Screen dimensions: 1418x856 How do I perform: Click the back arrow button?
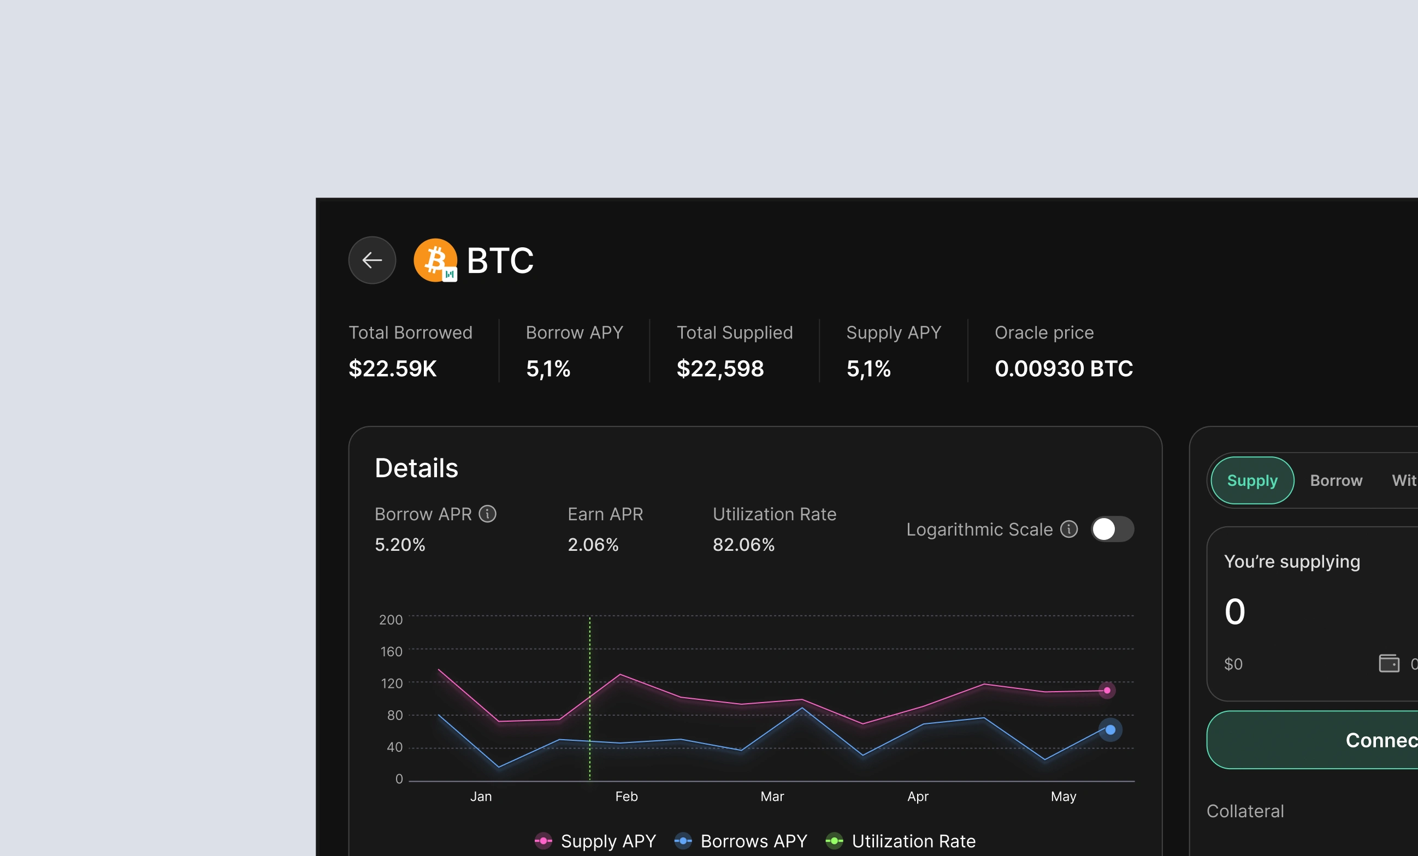372,260
